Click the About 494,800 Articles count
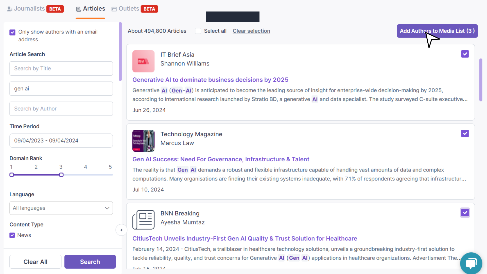Screen dimensions: 487x274 [157, 31]
